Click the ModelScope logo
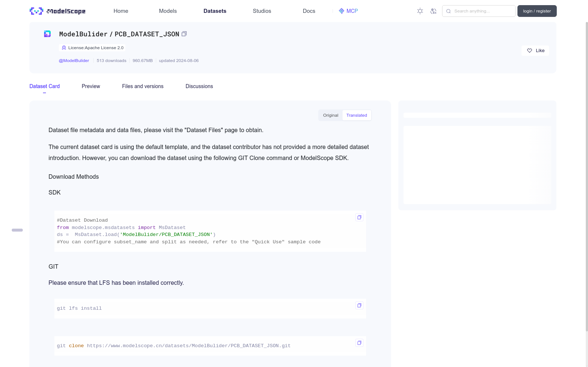Screen dimensions: 588x367 [x=57, y=11]
